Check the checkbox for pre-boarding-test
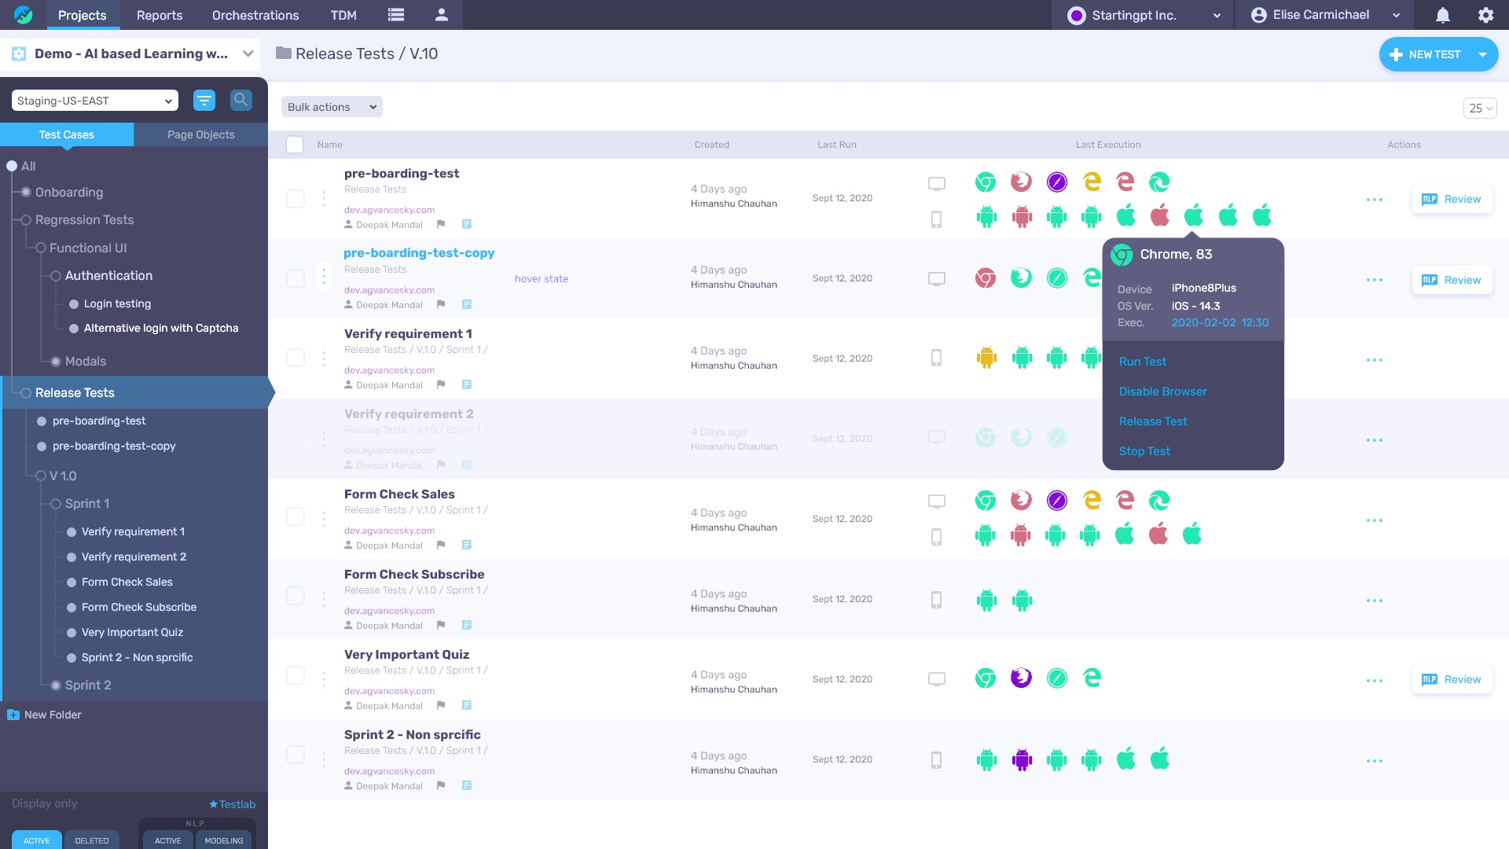1509x849 pixels. [x=296, y=199]
